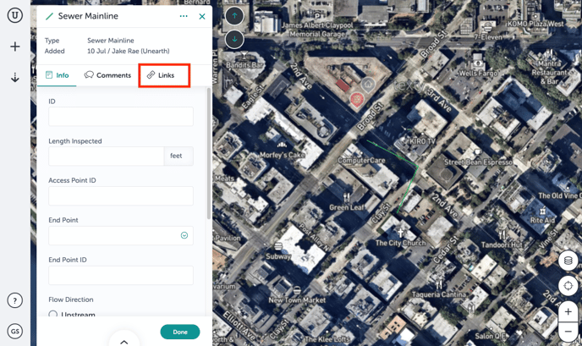Click the locate crosshair button

pyautogui.click(x=568, y=286)
